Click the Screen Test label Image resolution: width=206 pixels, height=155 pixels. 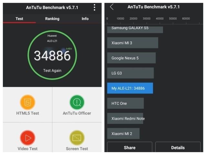77,149
